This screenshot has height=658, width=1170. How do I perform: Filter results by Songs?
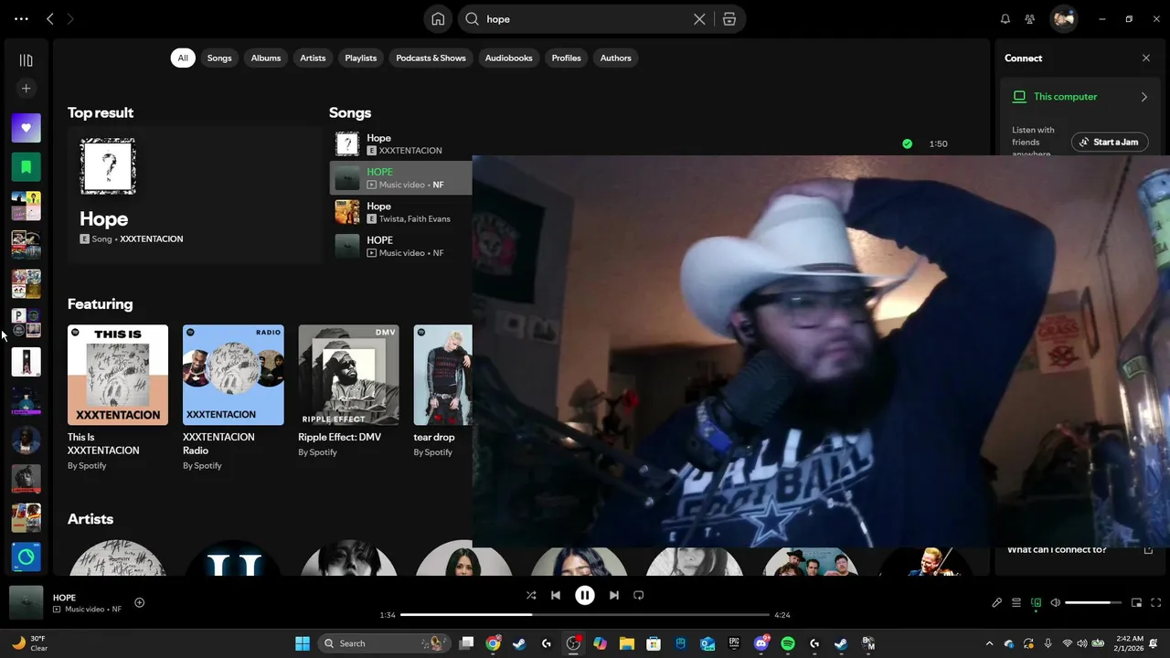(219, 58)
